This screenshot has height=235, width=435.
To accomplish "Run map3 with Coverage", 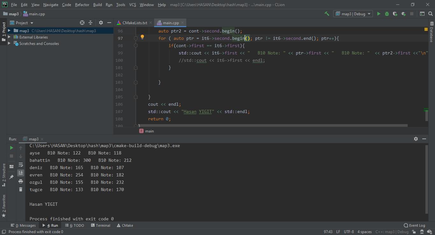I will coord(395,14).
